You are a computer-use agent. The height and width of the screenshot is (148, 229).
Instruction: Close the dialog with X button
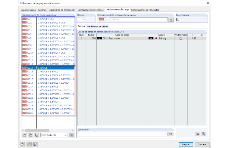[208, 3]
